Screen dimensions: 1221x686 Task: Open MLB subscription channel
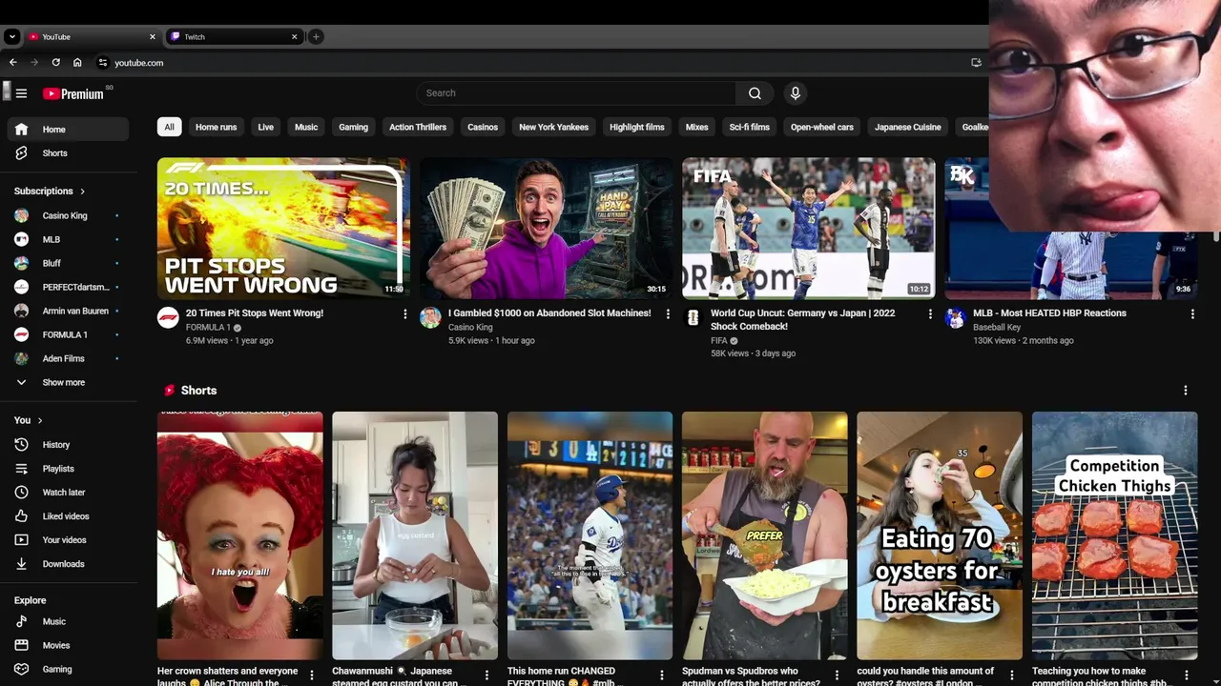pos(67,239)
